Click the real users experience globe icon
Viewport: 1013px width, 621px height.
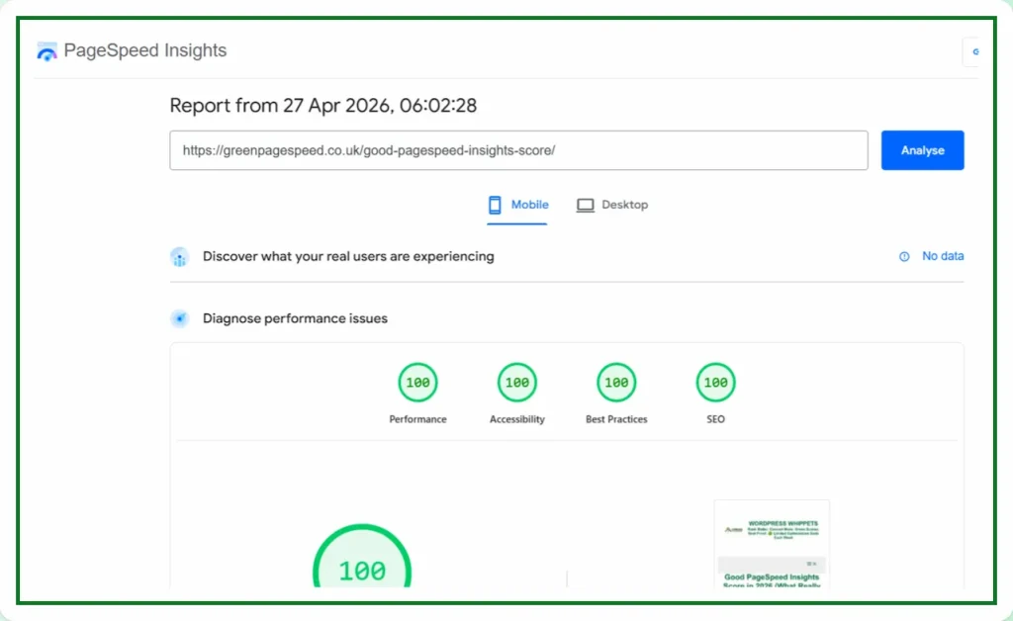click(x=180, y=256)
